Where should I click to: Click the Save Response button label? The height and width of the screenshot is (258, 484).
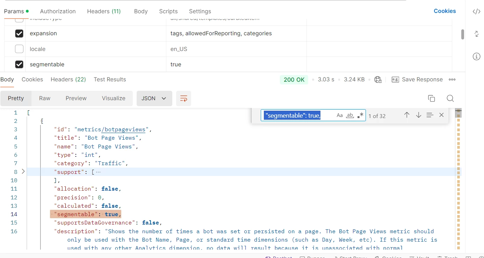coord(422,80)
